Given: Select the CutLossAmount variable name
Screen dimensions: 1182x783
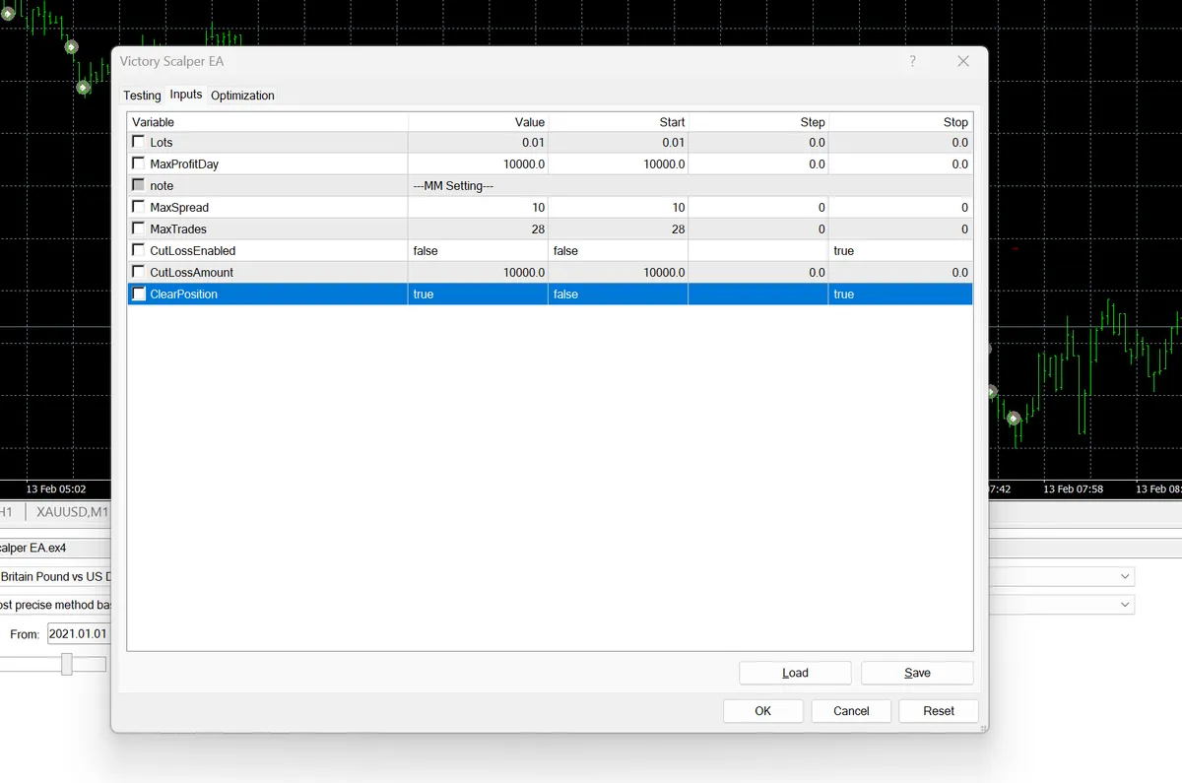Looking at the screenshot, I should click(x=191, y=273).
